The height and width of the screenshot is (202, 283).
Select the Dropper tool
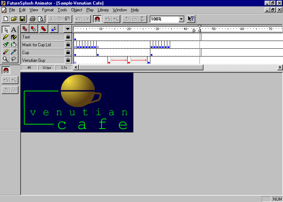click(x=14, y=52)
